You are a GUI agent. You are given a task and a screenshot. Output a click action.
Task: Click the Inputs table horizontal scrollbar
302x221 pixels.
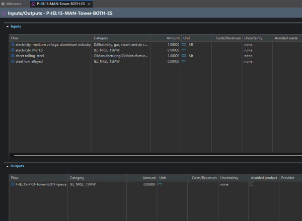[151, 155]
